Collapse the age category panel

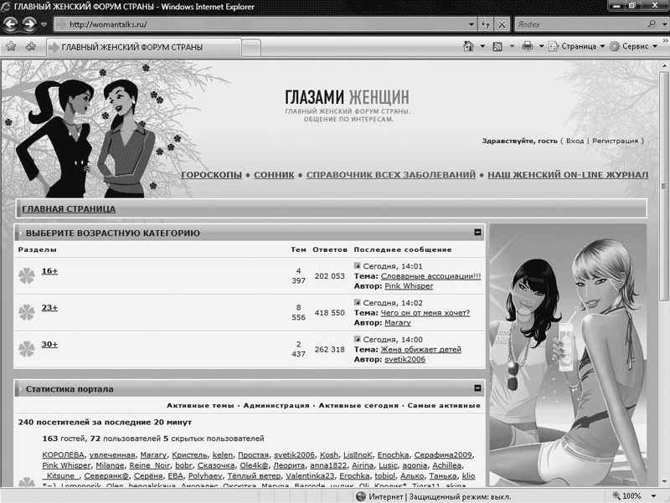477,233
